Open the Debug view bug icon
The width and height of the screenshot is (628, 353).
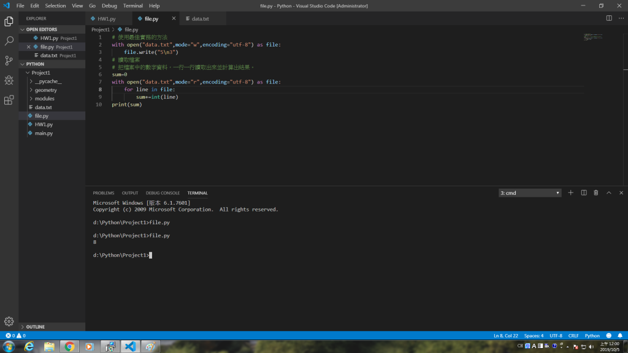point(9,80)
